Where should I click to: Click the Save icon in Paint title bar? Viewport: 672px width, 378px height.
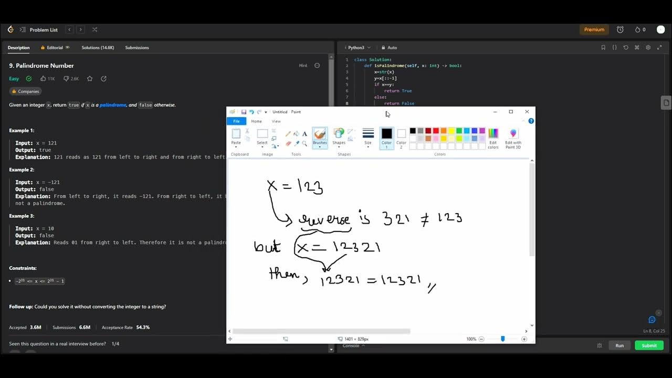click(244, 112)
